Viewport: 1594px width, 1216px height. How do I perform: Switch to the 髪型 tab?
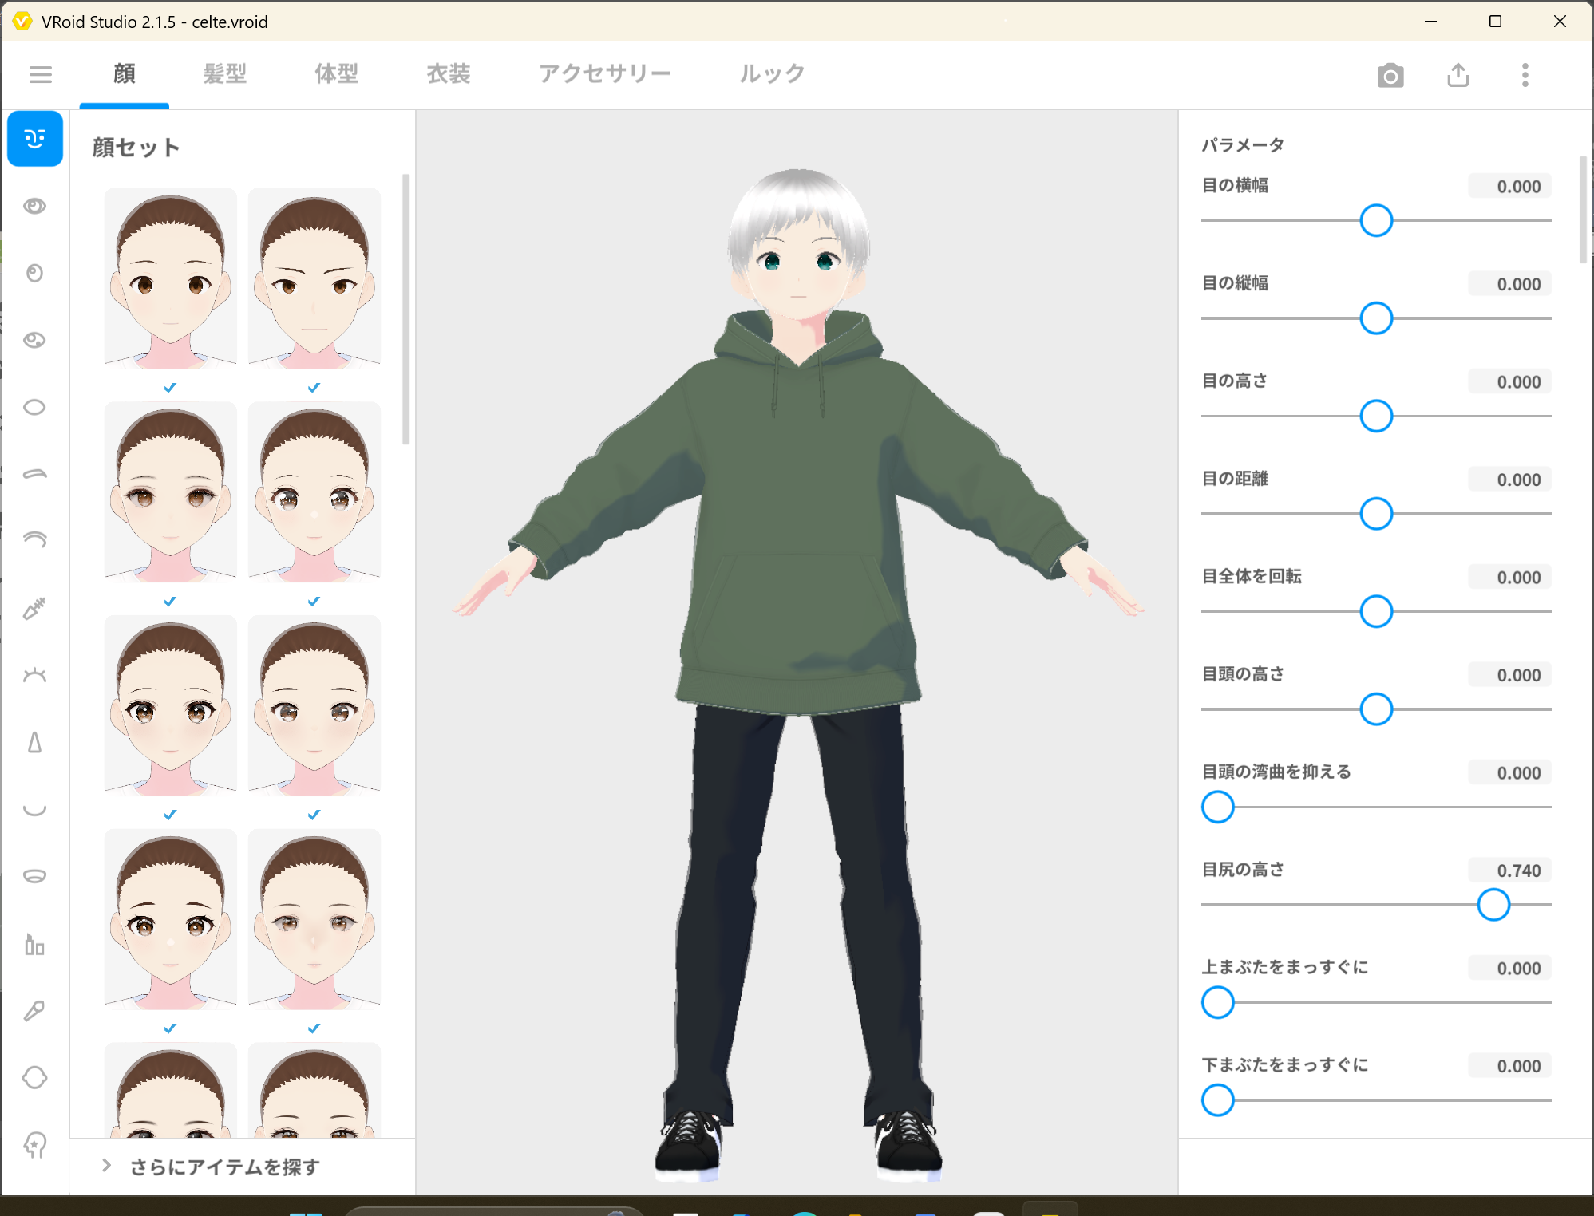[x=224, y=74]
